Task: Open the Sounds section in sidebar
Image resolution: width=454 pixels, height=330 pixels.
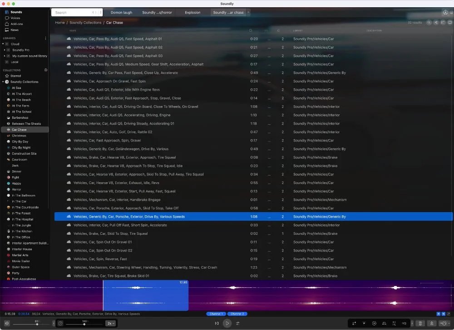Action: pyautogui.click(x=13, y=12)
